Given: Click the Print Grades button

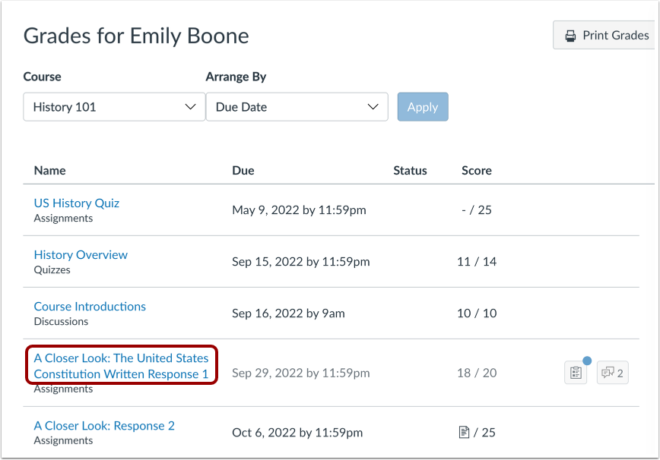Looking at the screenshot, I should coord(604,35).
